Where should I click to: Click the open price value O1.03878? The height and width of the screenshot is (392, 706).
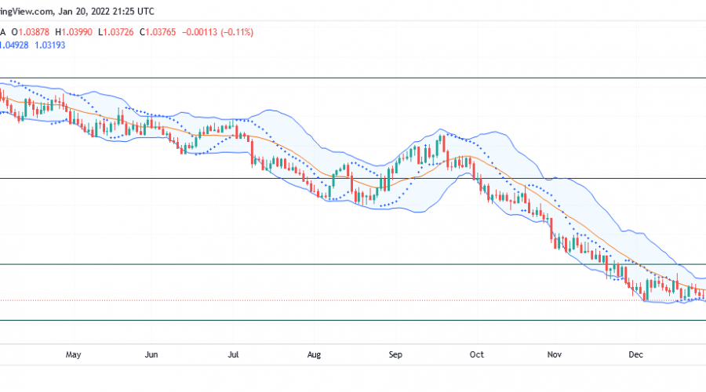click(x=30, y=32)
